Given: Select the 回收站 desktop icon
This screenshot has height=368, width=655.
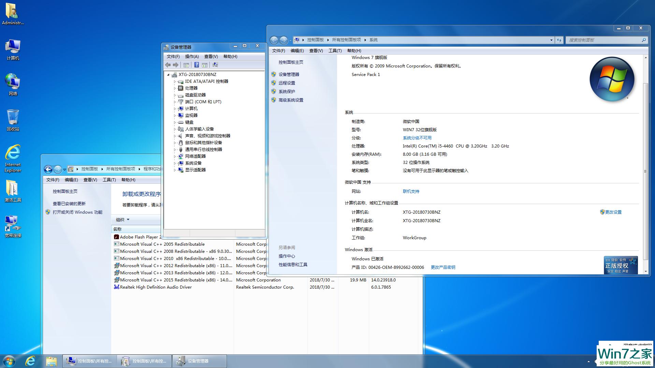Looking at the screenshot, I should 13,120.
